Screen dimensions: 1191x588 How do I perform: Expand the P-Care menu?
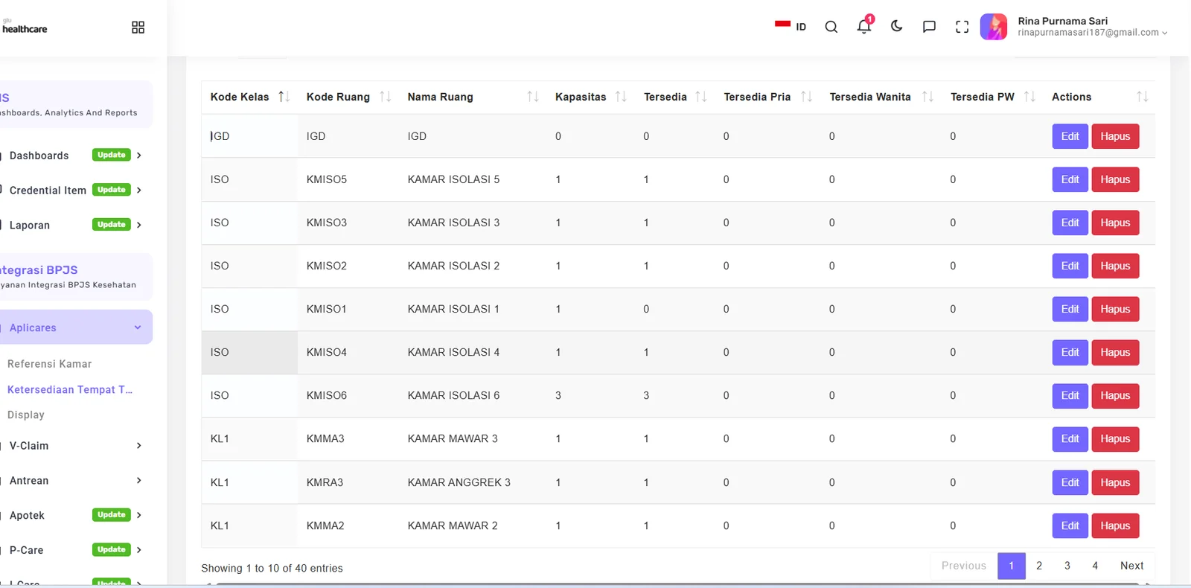point(74,550)
